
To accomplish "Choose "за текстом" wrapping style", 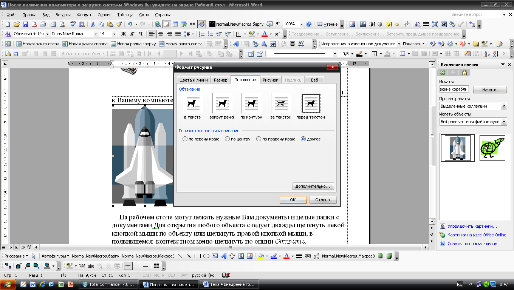I will [281, 103].
